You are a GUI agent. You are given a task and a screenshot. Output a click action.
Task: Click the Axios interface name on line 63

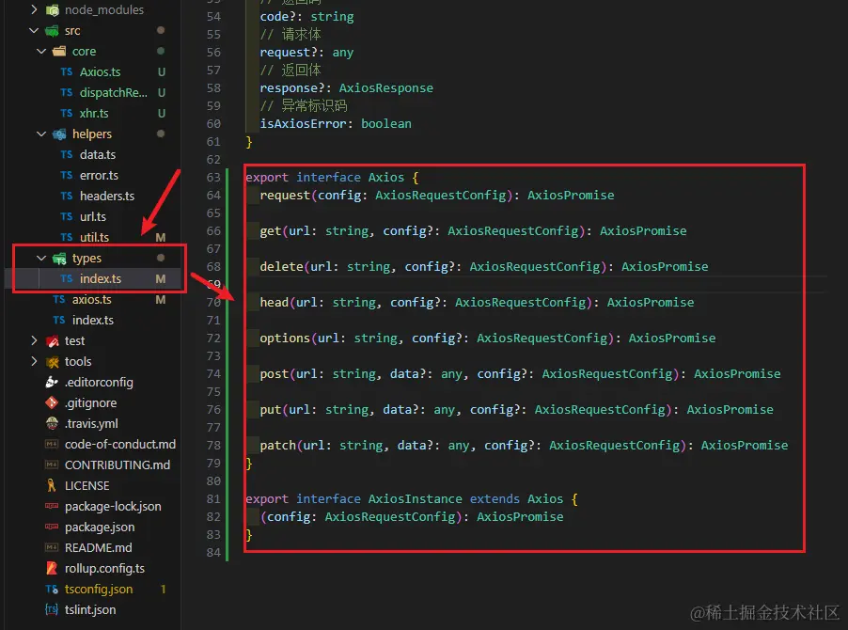point(386,178)
